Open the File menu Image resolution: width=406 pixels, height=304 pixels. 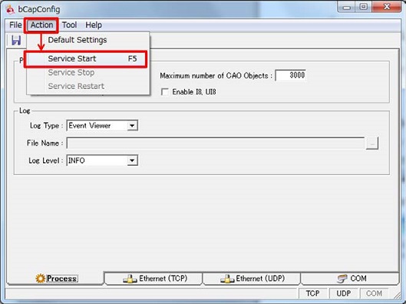pos(15,25)
